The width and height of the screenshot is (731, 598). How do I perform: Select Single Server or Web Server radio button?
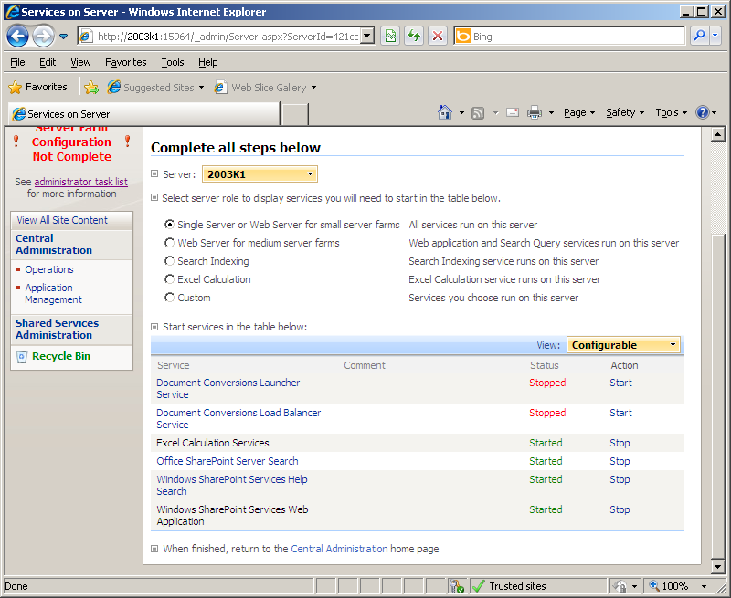(x=170, y=225)
